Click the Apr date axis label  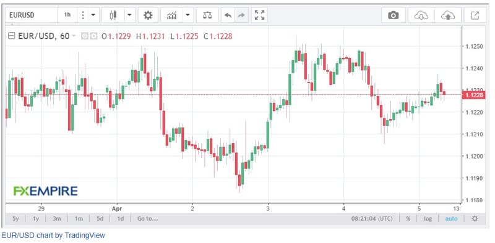coord(116,208)
